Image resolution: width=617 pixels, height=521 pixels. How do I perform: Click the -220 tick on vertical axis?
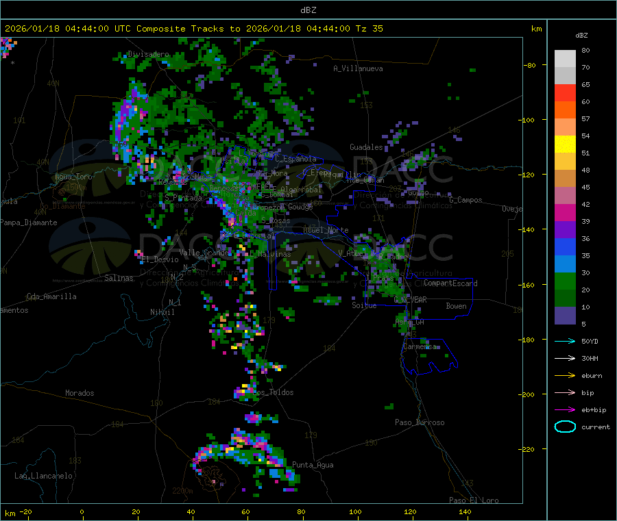point(527,449)
